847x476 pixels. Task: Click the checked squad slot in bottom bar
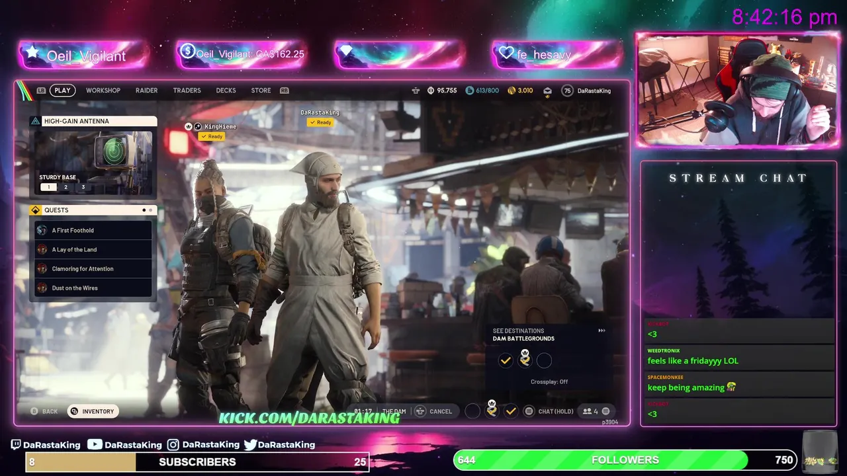point(511,411)
